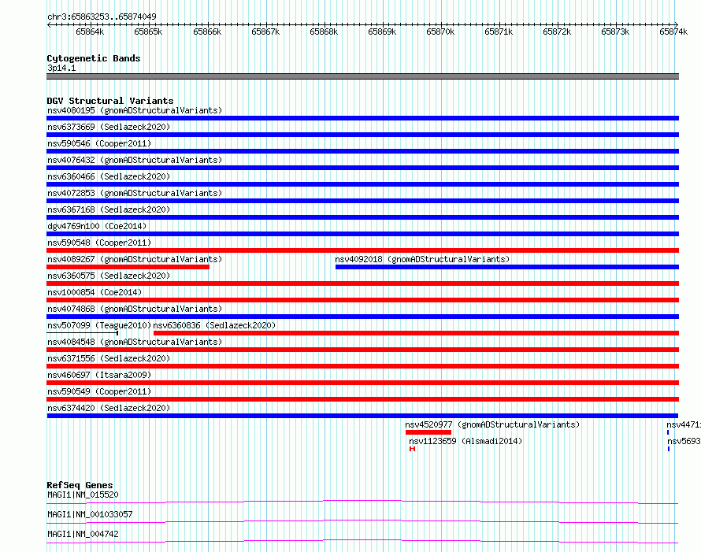Click ruler right arrow end

coord(677,24)
